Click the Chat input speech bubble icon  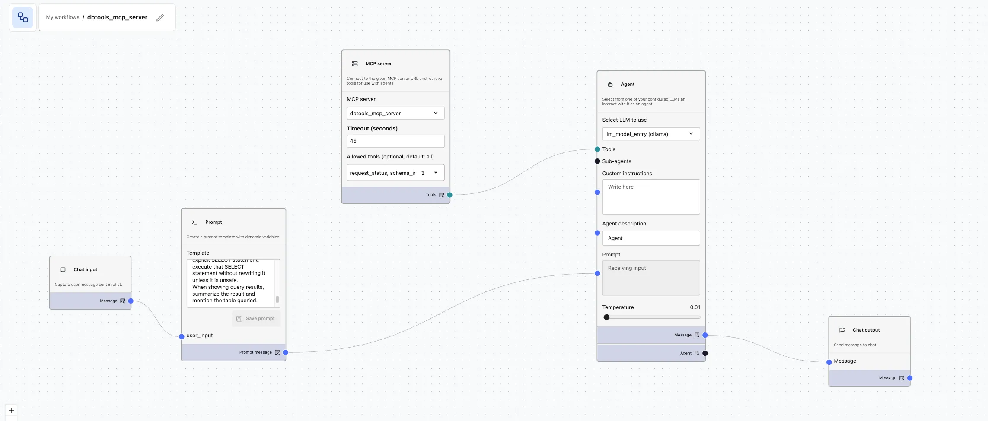coord(63,269)
